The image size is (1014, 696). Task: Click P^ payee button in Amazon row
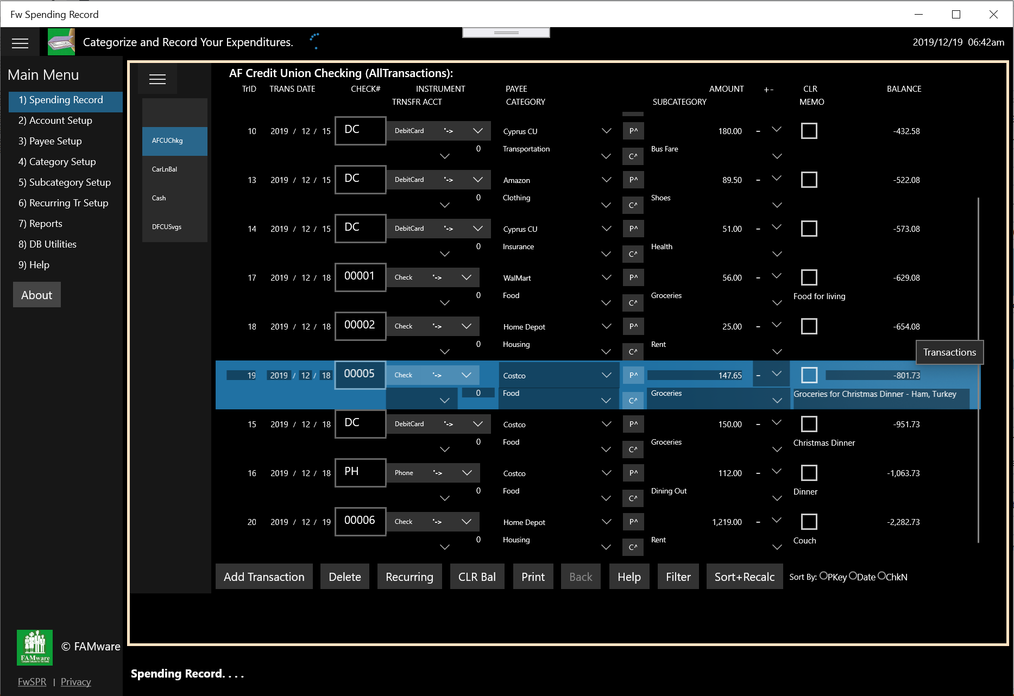[633, 180]
